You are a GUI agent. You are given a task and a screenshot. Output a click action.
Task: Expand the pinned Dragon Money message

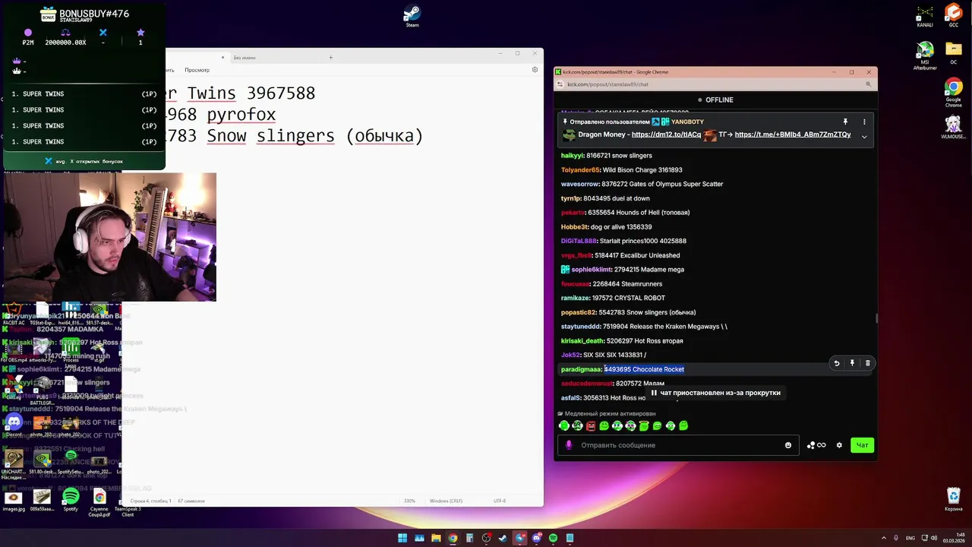(864, 136)
